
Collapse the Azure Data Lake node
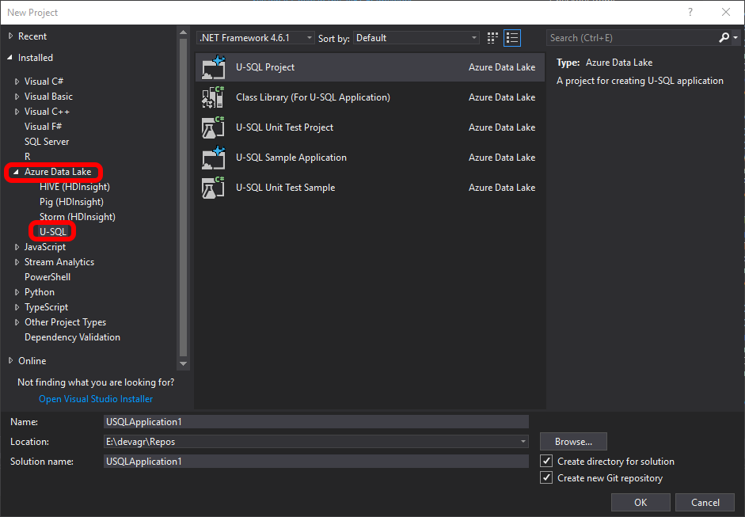(x=16, y=172)
